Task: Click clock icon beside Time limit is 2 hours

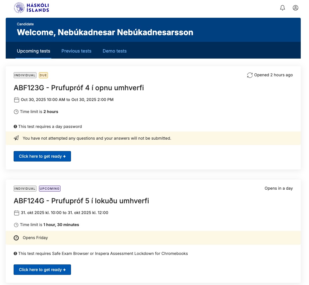Action: coord(16,112)
